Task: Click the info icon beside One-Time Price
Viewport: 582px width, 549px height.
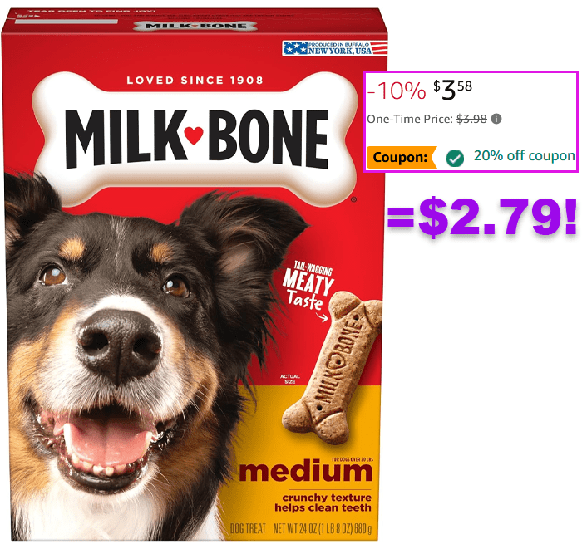Action: pyautogui.click(x=496, y=119)
